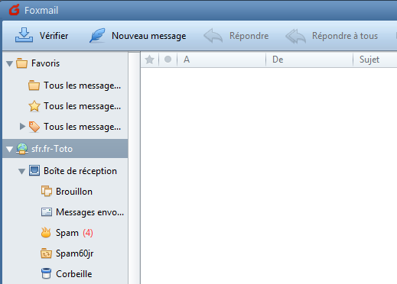Image resolution: width=397 pixels, height=284 pixels.
Task: Collapse the Boîte de réception subfolders
Action: [x=21, y=172]
